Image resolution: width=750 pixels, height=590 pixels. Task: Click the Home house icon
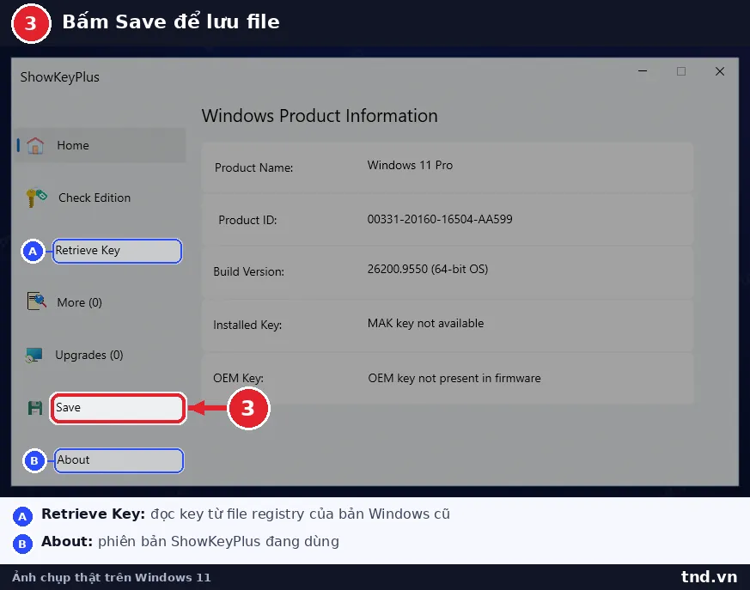35,145
